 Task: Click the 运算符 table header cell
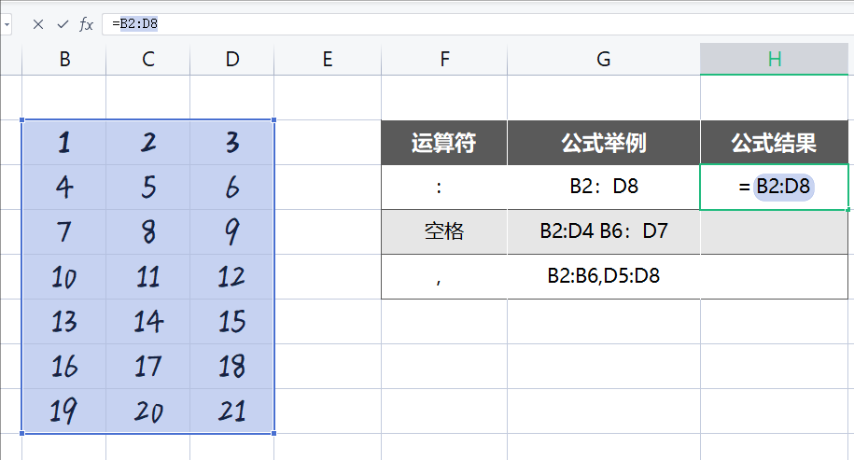pos(444,143)
